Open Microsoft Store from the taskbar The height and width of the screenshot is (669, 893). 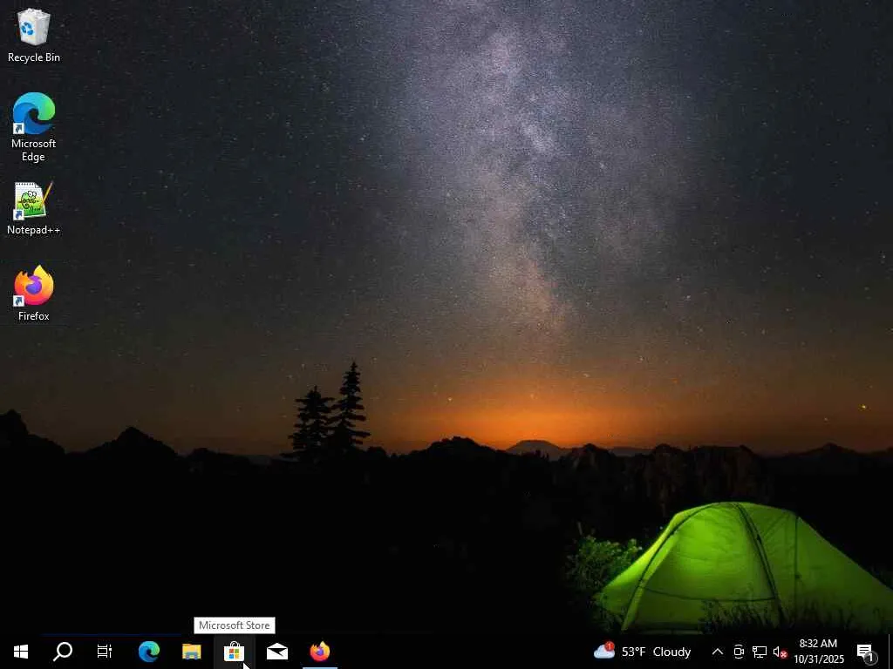pos(234,652)
